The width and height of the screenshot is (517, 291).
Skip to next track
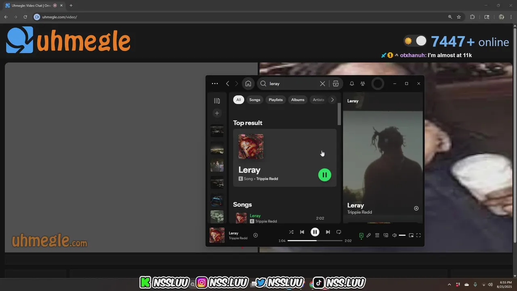coord(328,232)
